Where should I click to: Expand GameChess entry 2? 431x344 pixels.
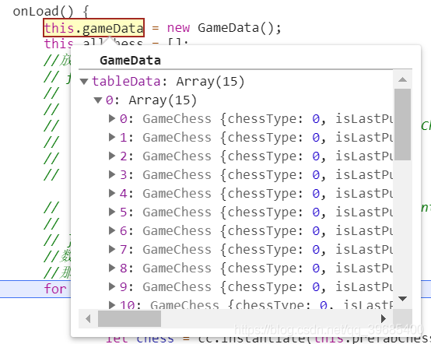112,156
